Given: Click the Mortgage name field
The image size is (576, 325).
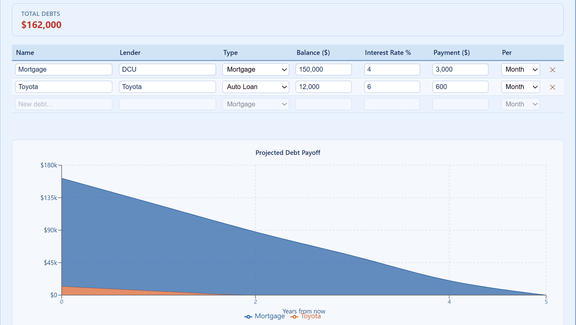Looking at the screenshot, I should (63, 70).
